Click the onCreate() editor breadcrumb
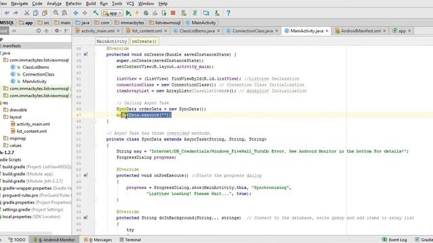Image resolution: width=433 pixels, height=243 pixels. [x=144, y=41]
